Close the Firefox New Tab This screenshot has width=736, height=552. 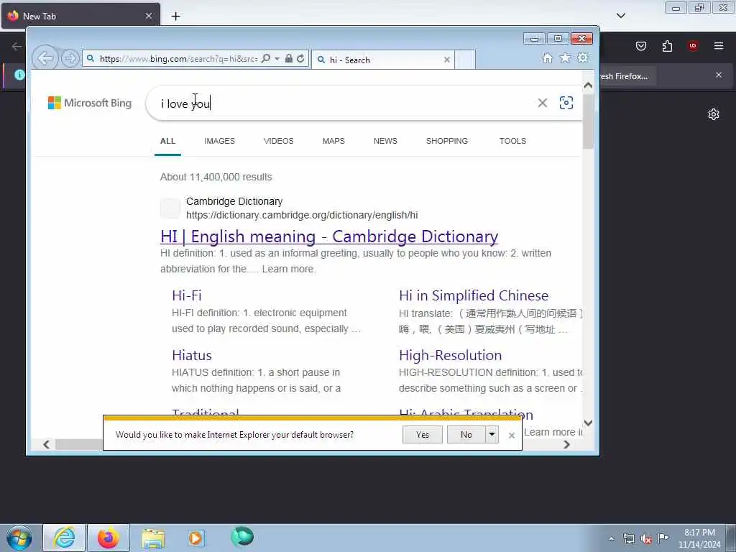pos(148,16)
